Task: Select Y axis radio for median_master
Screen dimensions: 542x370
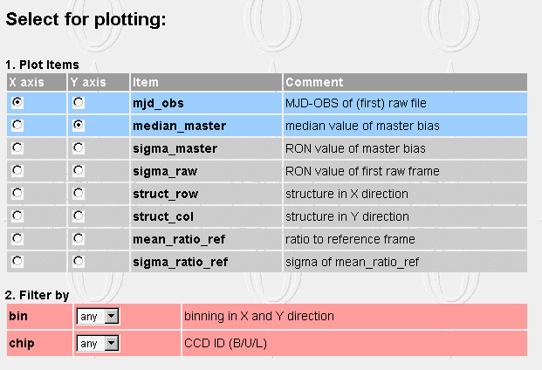Action: 79,126
